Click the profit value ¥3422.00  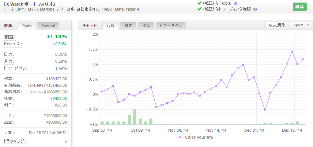[x=58, y=98]
